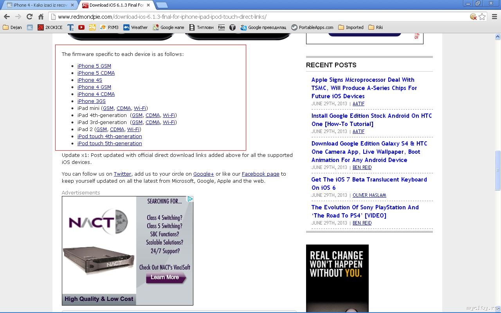The height and width of the screenshot is (313, 501).
Task: Open the iPhone 4 GSM firmware link
Action: (x=94, y=87)
